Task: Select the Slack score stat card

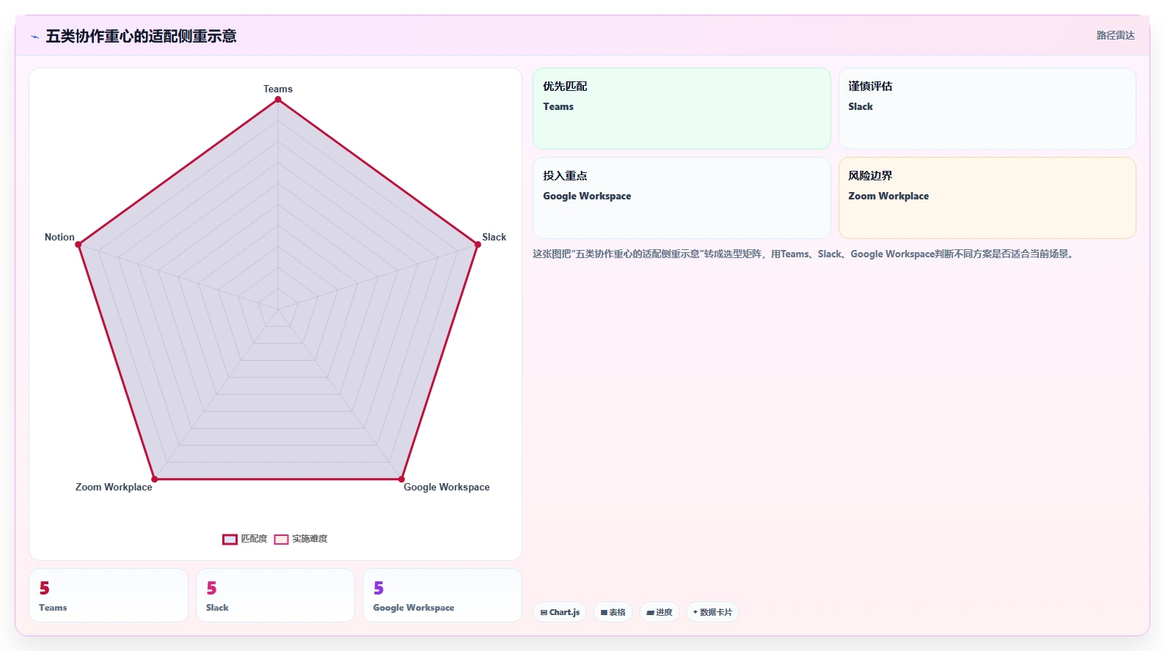Action: click(275, 595)
